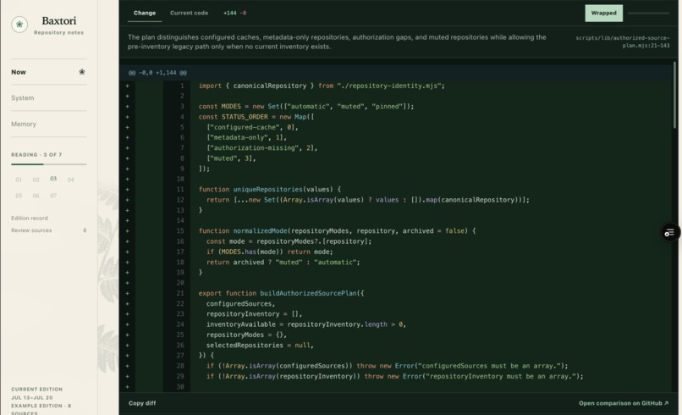Go to reading page 07
The width and height of the screenshot is (682, 415).
point(53,196)
